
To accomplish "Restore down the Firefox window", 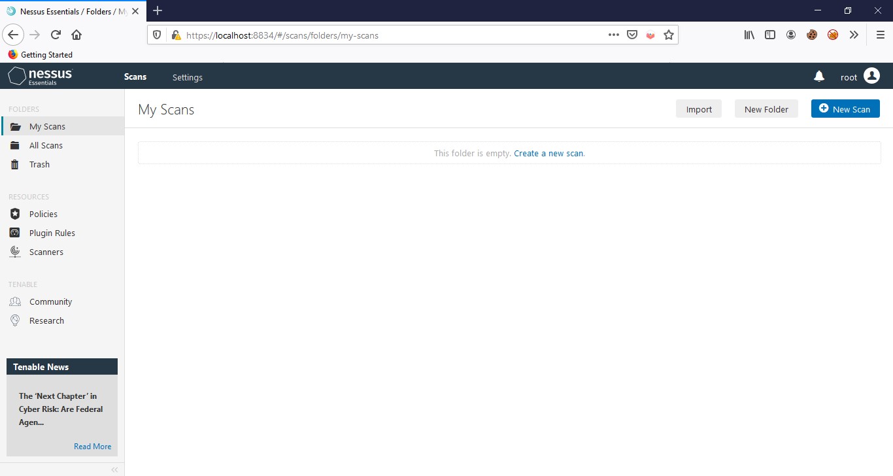I will 848,10.
